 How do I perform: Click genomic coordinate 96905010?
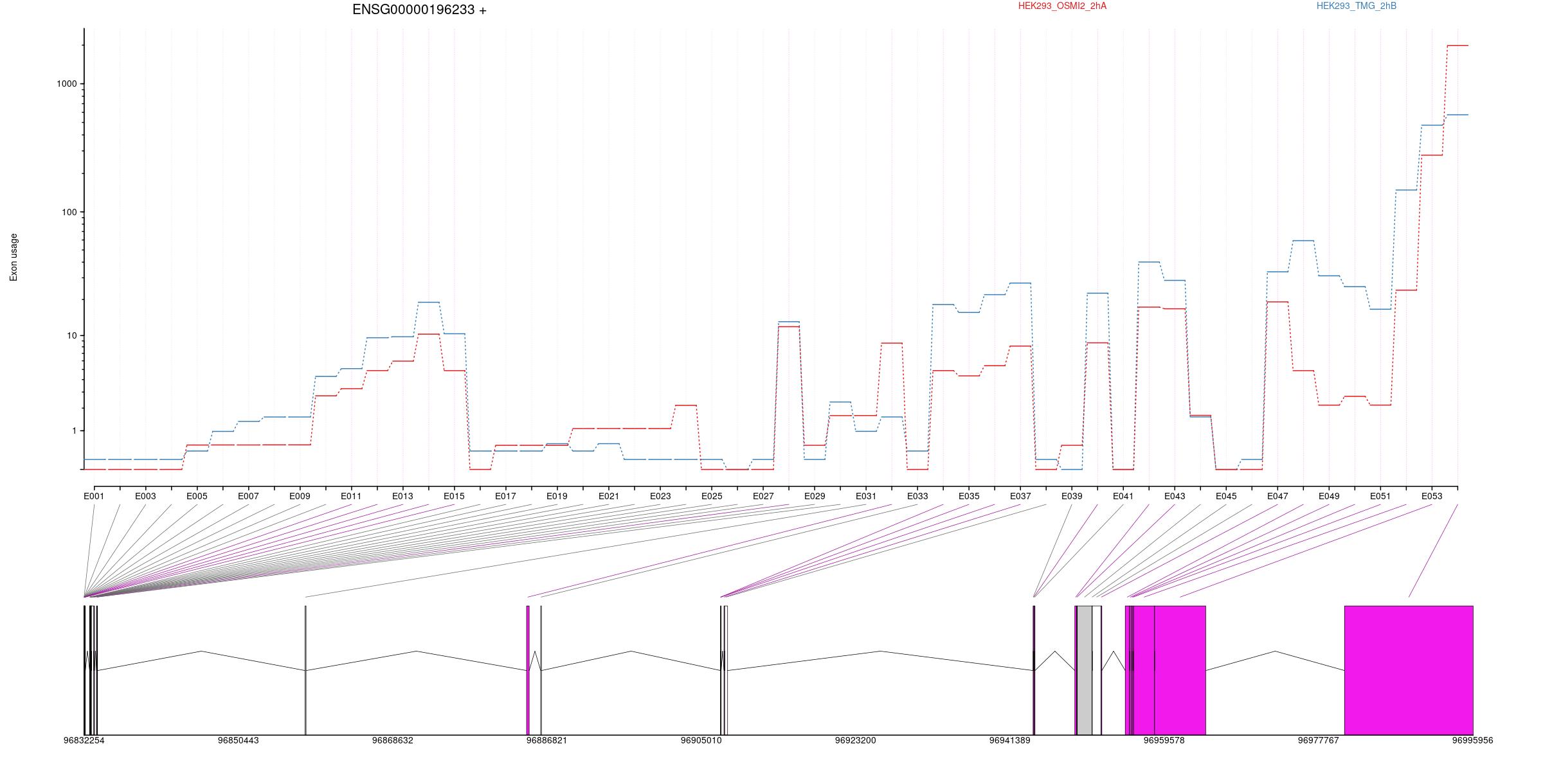pyautogui.click(x=701, y=740)
